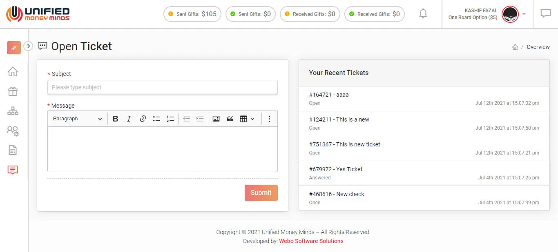The width and height of the screenshot is (558, 252).
Task: Go to Home via sidebar house icon
Action: tap(13, 72)
